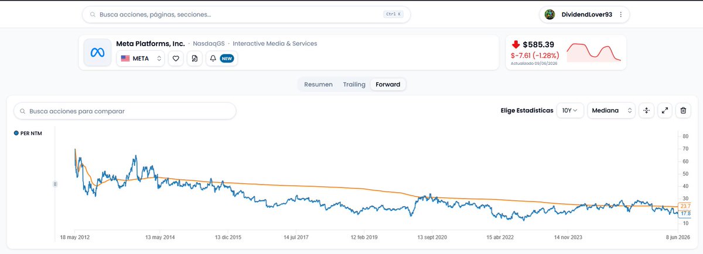Click the 15 abr 2022 axis date

click(x=501, y=238)
